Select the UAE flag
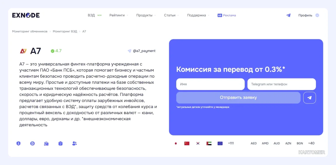 click(x=209, y=143)
